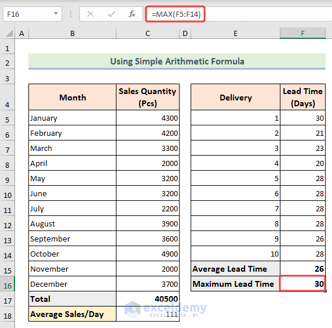The height and width of the screenshot is (328, 332).
Task: Click the Name Box showing F16
Action: coord(32,14)
